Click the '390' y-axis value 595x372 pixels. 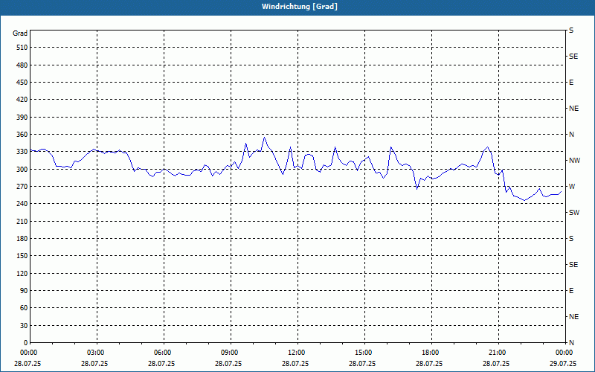point(22,117)
